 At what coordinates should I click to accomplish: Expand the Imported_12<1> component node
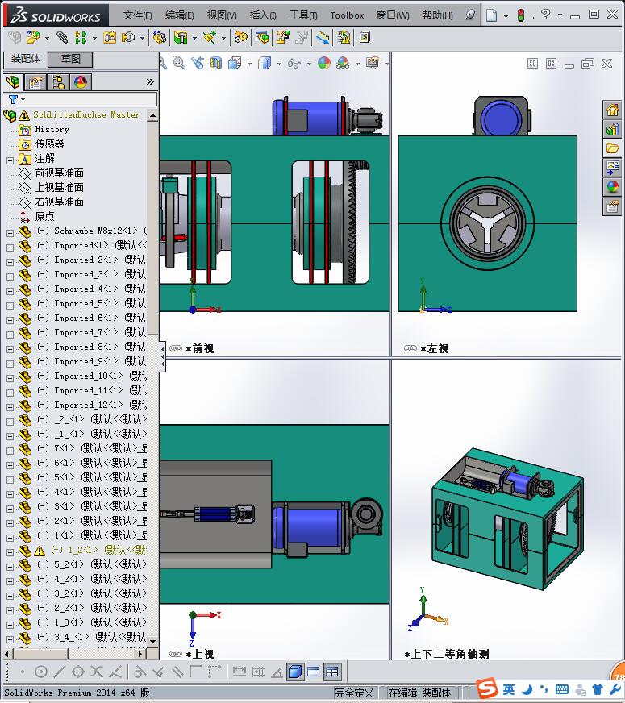tap(10, 408)
